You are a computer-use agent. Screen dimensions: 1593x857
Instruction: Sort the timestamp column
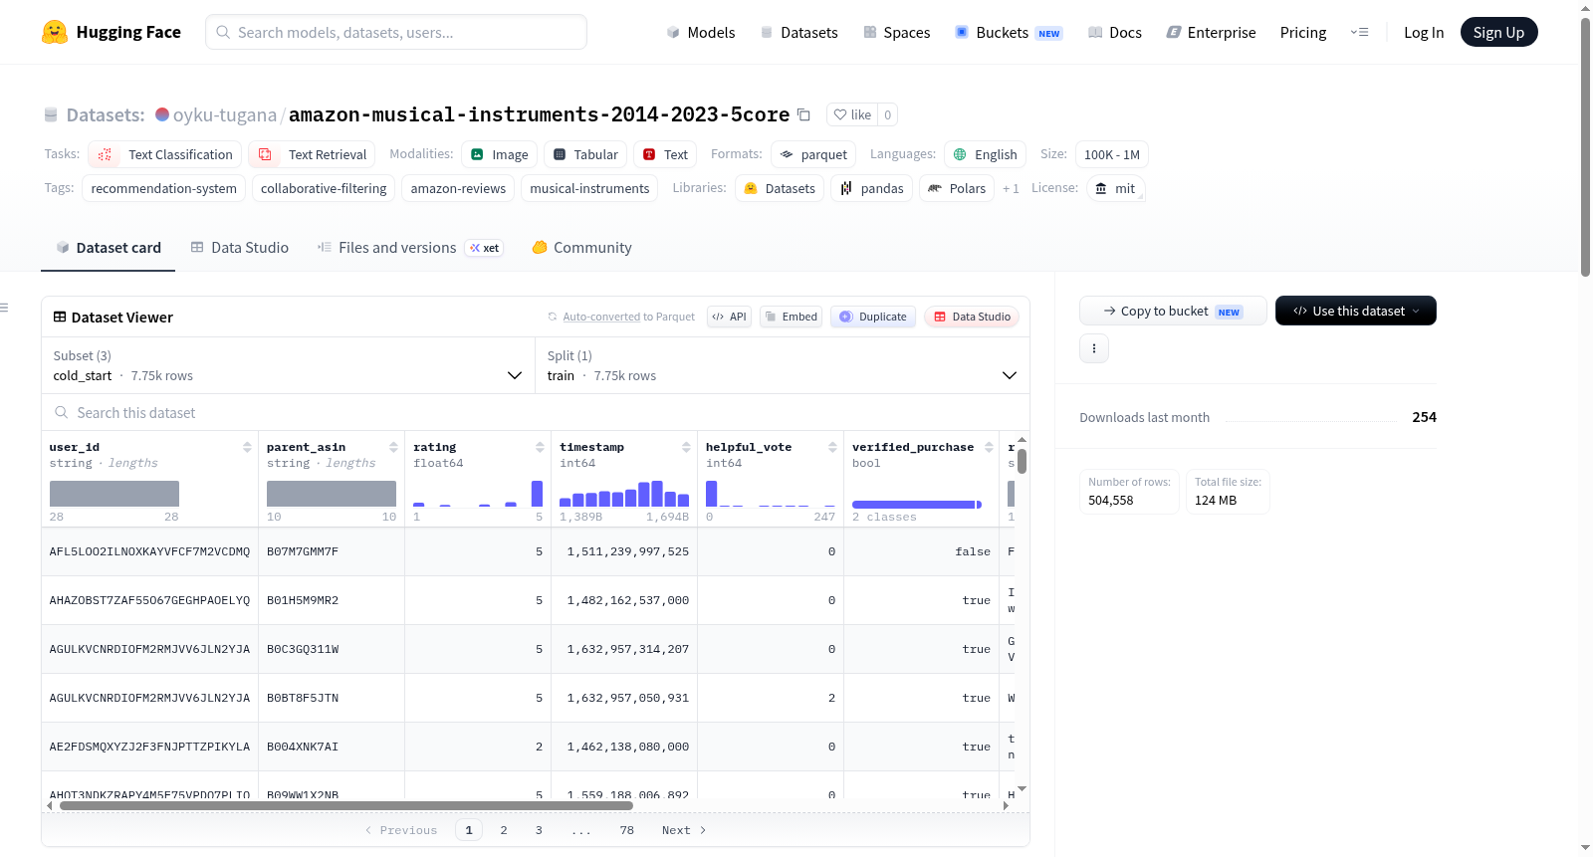(686, 447)
